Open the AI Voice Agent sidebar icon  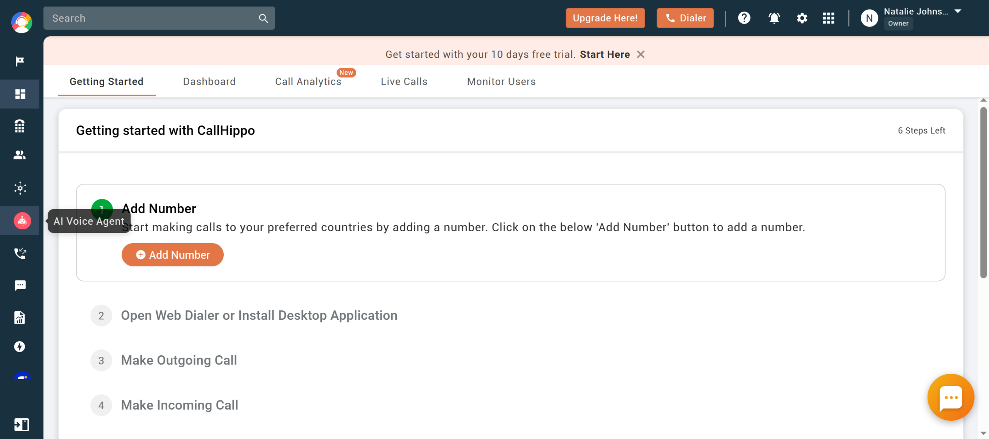(x=22, y=221)
